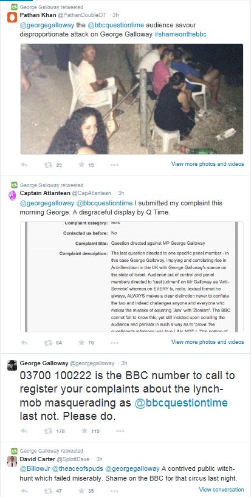Open the @bbcquestiontime mention in Galloway's tweet
The width and height of the screenshot is (251, 497).
[181, 403]
